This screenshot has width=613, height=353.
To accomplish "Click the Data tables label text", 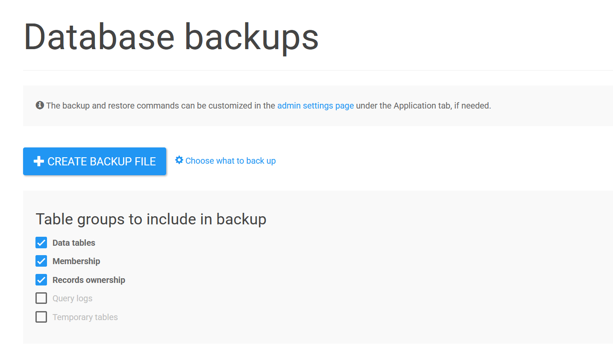I will click(x=73, y=242).
